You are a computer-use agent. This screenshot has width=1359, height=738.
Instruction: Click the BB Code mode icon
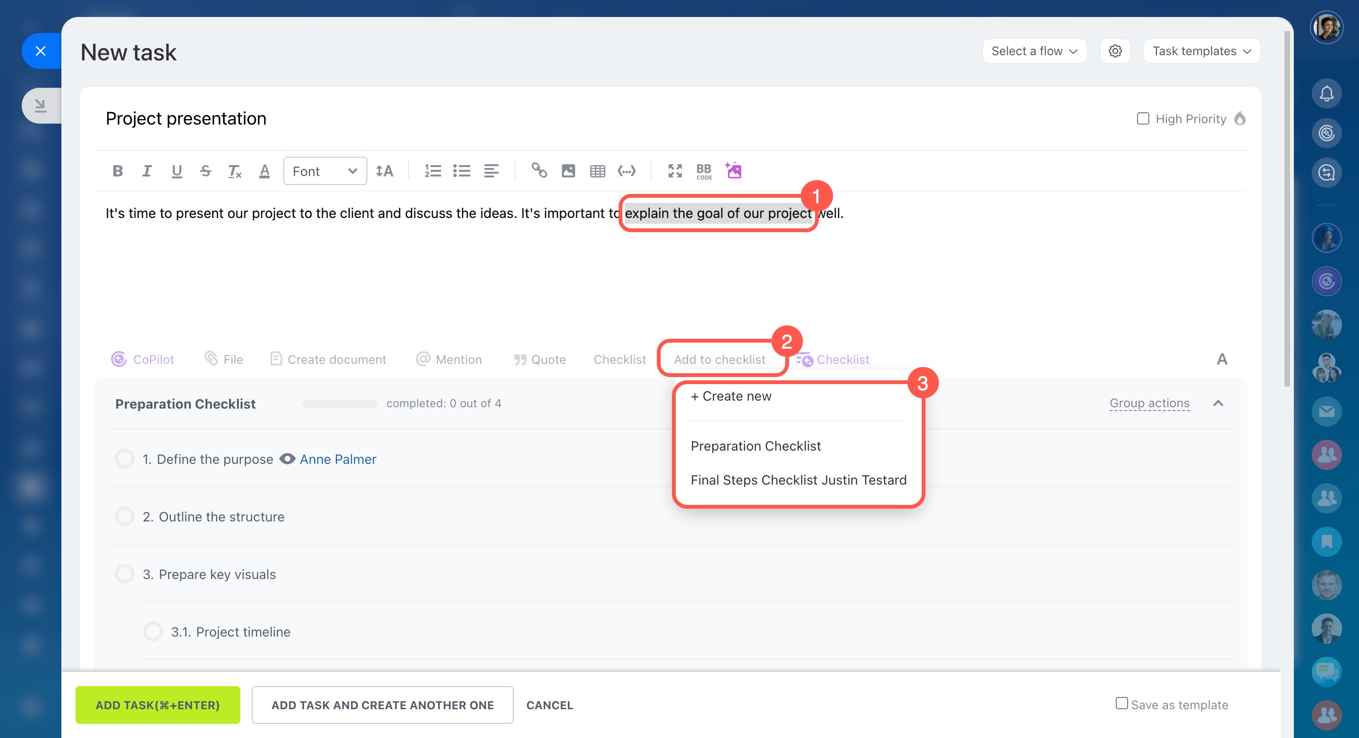click(704, 171)
